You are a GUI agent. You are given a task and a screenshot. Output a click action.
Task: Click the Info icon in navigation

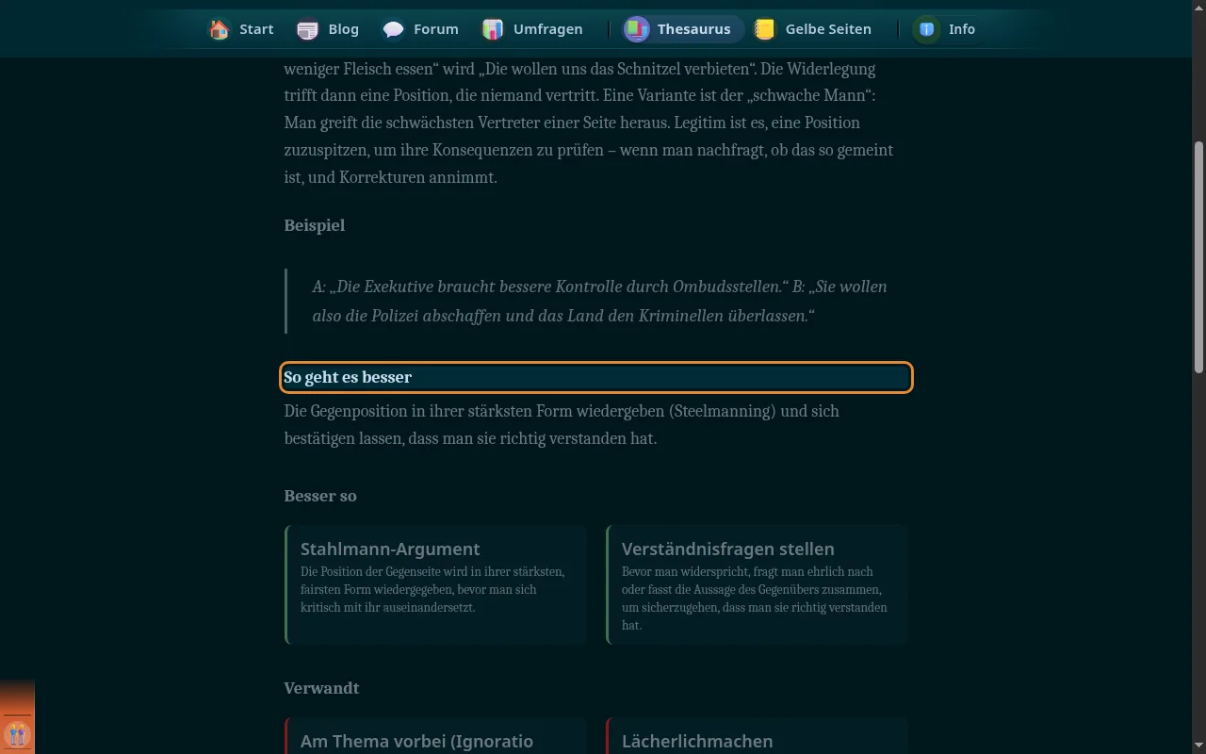click(x=927, y=29)
